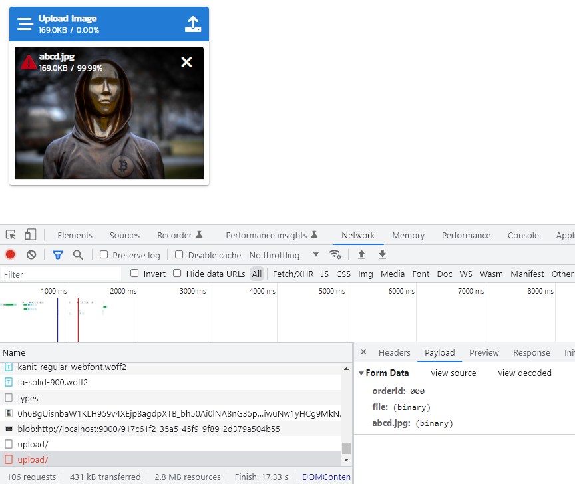This screenshot has height=484, width=575.
Task: Click the view source link
Action: [x=453, y=373]
